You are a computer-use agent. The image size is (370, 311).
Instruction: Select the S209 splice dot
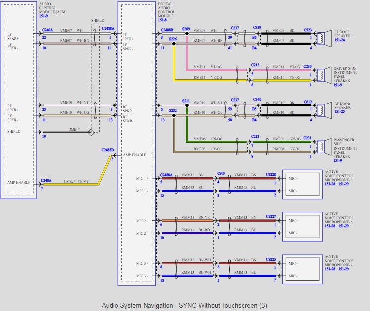point(187,33)
